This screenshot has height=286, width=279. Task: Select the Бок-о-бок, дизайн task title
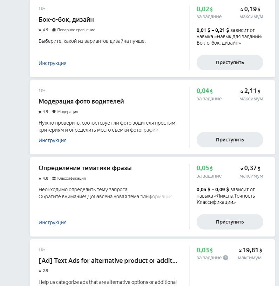tap(66, 19)
